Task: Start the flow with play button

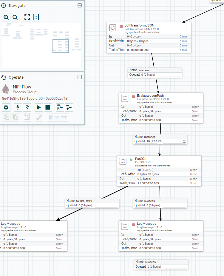Action: point(39,107)
